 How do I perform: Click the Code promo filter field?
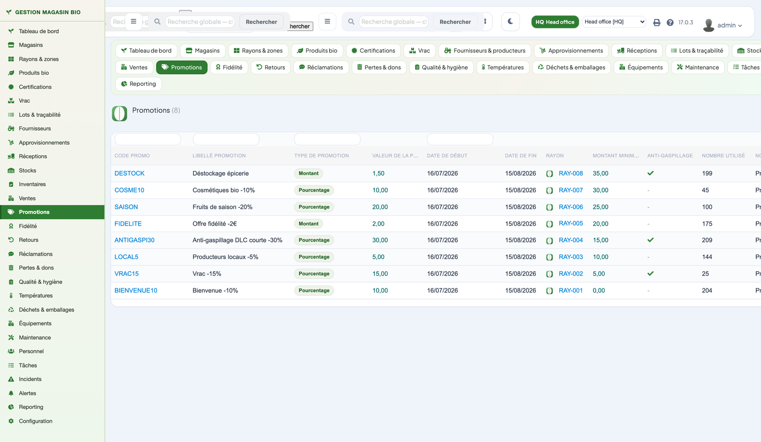click(147, 139)
